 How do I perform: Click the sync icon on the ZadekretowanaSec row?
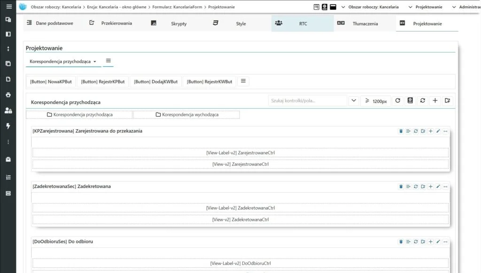pos(416,186)
